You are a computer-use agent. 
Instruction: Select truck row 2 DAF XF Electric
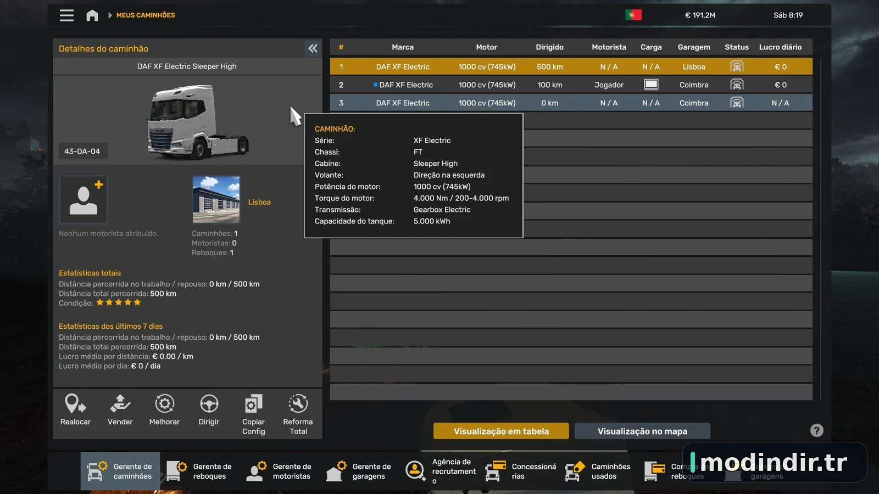coord(571,85)
